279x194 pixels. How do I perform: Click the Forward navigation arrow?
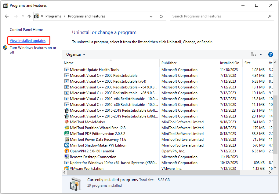16,16
